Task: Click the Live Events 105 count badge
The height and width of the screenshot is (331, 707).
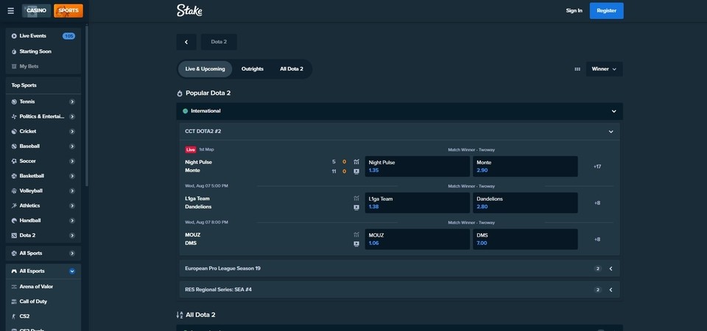Action: tap(68, 36)
